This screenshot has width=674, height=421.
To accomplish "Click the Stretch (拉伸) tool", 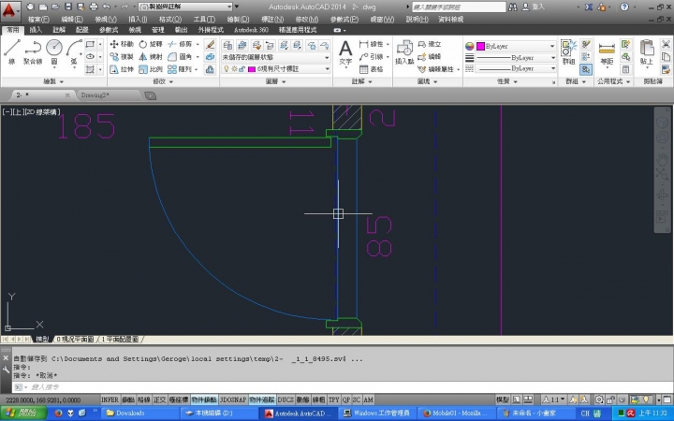I will click(122, 68).
